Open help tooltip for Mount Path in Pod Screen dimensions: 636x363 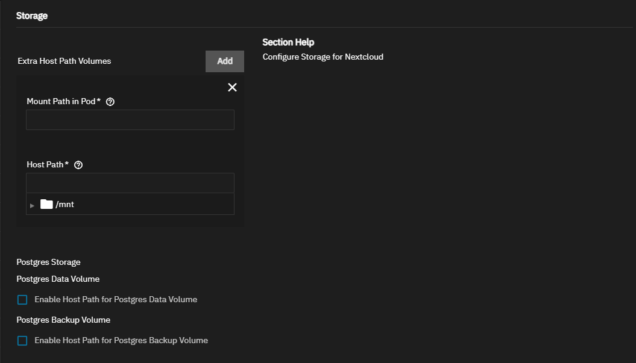point(110,102)
